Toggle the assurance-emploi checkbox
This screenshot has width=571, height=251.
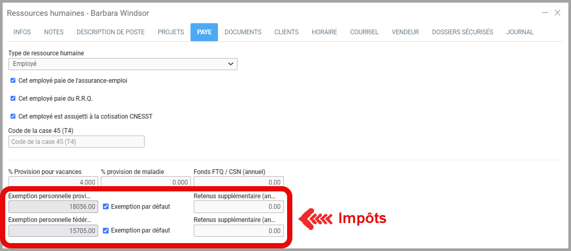pyautogui.click(x=13, y=81)
